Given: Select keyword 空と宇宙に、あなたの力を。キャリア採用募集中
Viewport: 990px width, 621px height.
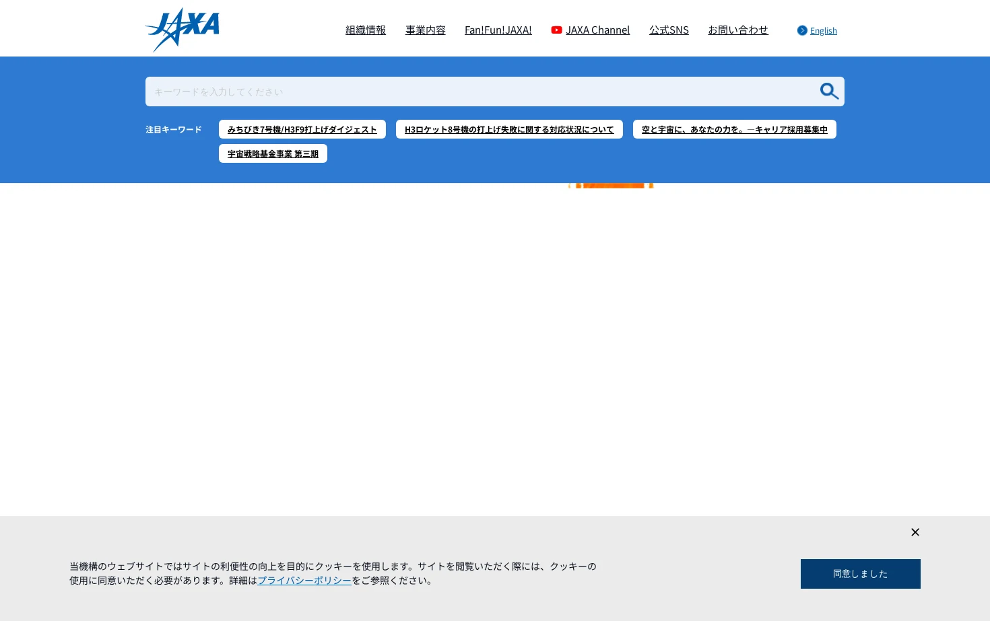Looking at the screenshot, I should pos(735,129).
